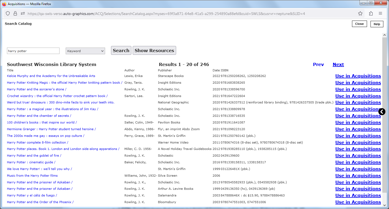Click the black circular collapse arrow icon
The height and width of the screenshot is (209, 389).
382,112
